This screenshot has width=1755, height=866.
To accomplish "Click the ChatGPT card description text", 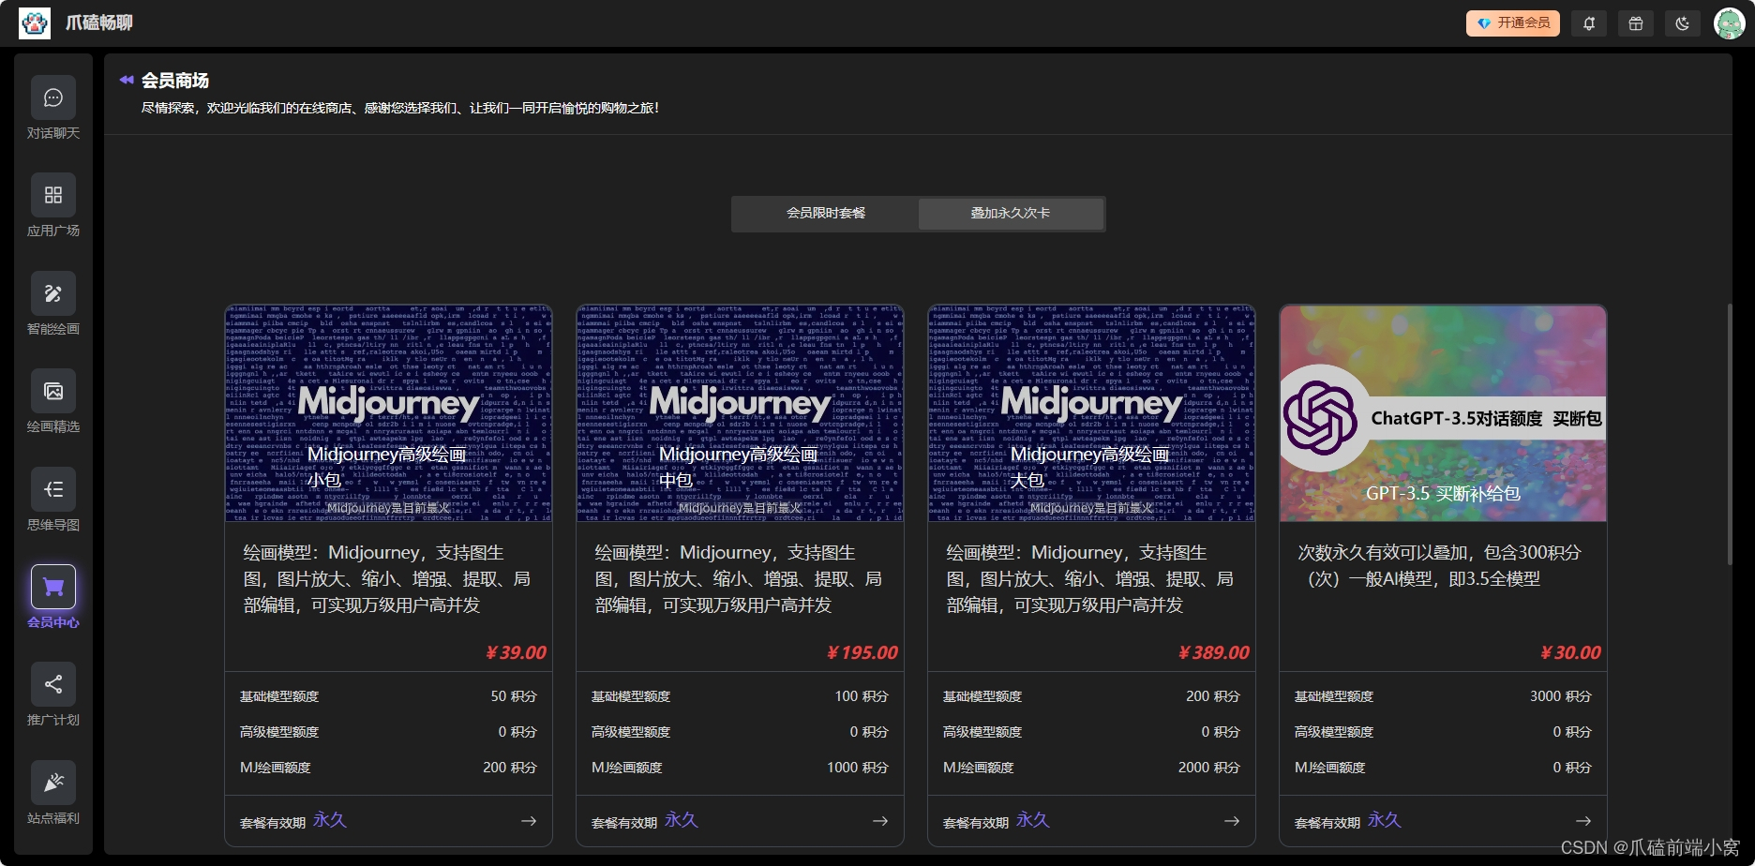I will (x=1439, y=566).
